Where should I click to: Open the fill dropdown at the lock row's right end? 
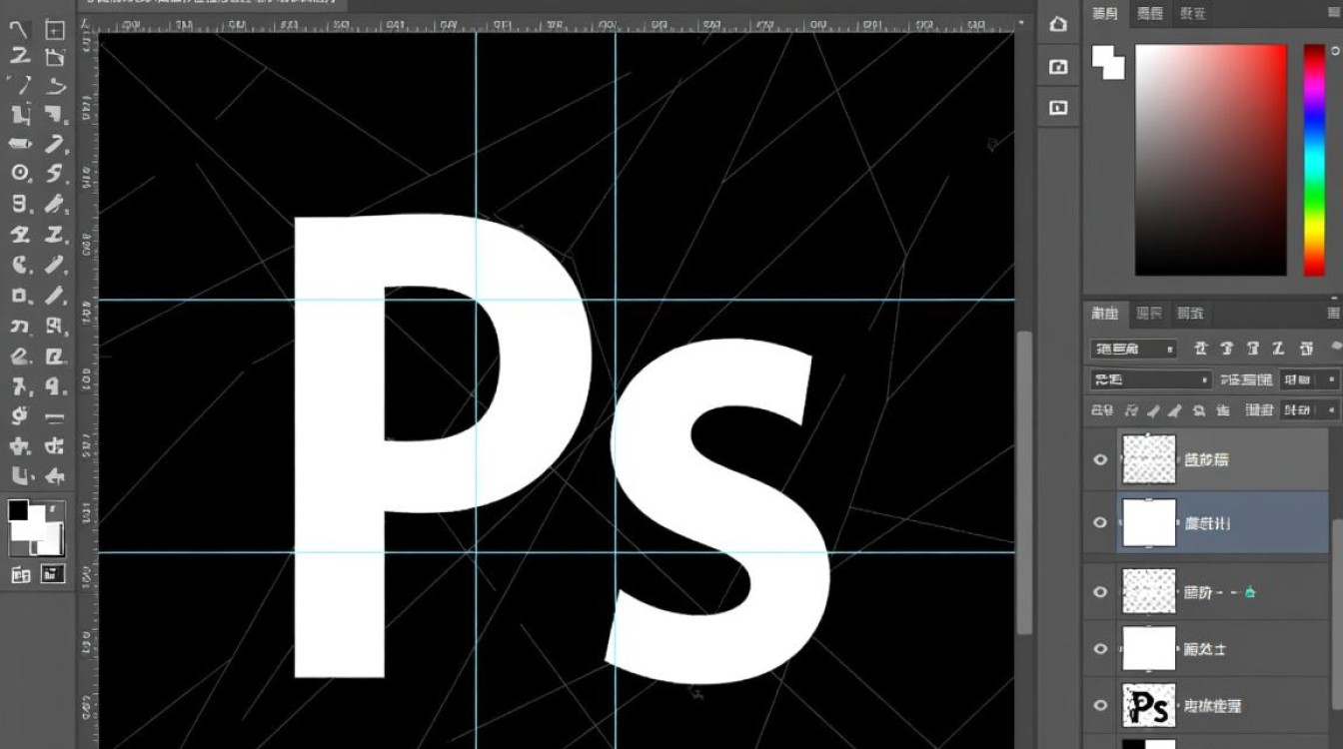click(x=1310, y=410)
